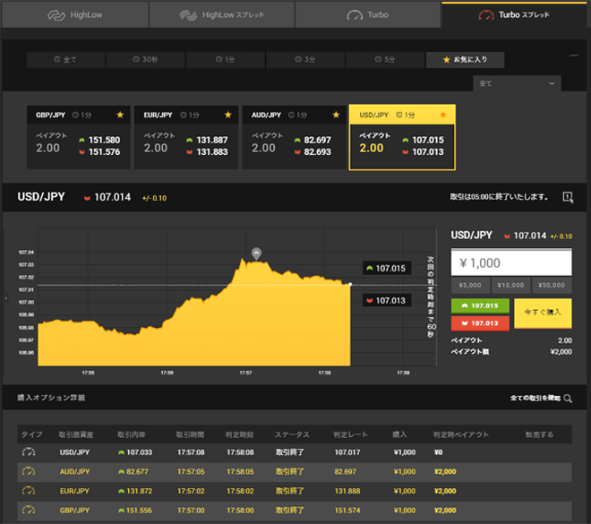Select the AUD/JPY 1分 card
Viewport: 591px width, 524px height.
coord(294,137)
